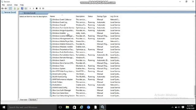Switch to the Extended tab

tap(24, 100)
